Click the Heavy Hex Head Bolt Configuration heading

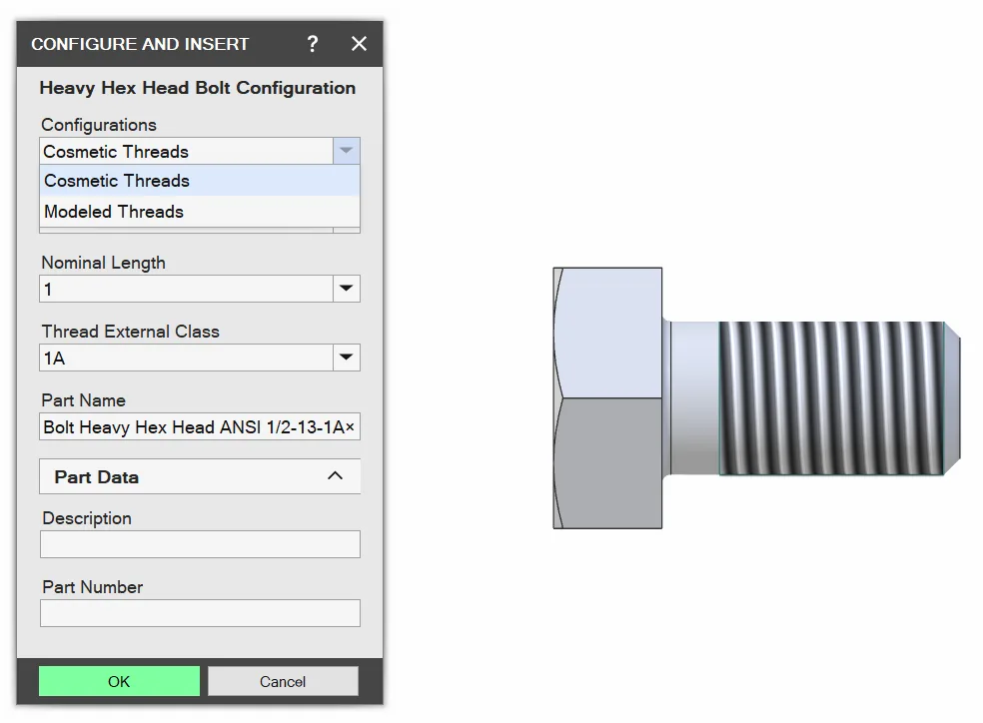pos(198,88)
